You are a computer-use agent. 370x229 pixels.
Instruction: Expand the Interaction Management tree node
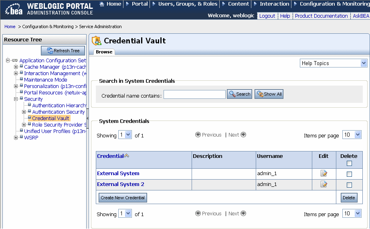(x=16, y=74)
